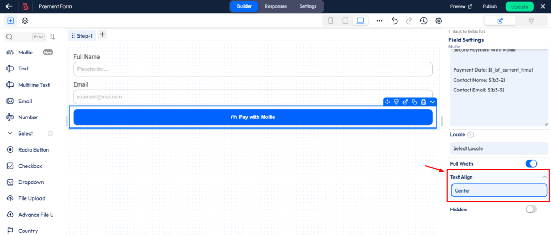The height and width of the screenshot is (235, 551).
Task: Open the Responses tab
Action: [275, 6]
